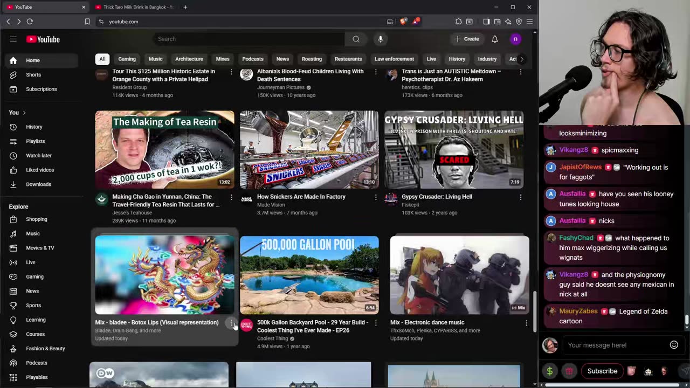This screenshot has width=690, height=388.
Task: Click the red gift icon in chat
Action: pyautogui.click(x=569, y=371)
